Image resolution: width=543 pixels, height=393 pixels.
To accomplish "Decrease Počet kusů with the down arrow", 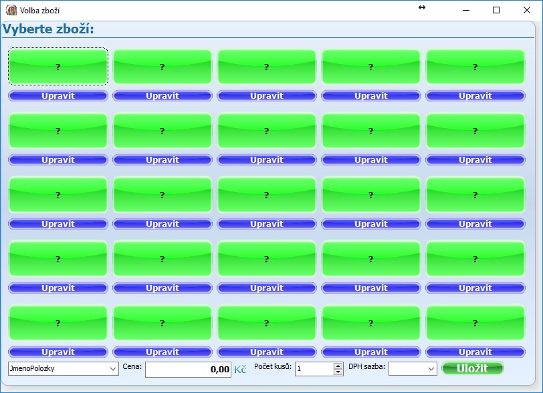I will 338,372.
